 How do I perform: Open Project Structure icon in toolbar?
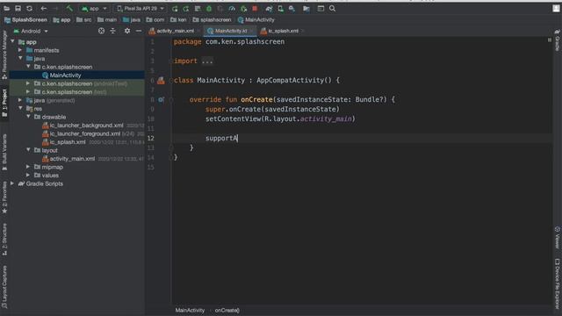coord(306,8)
